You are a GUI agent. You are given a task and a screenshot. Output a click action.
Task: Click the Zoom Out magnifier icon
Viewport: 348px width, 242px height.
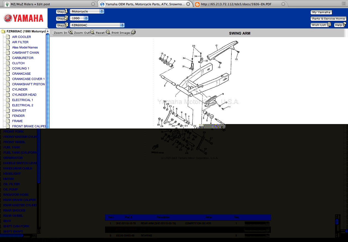pos(92,32)
